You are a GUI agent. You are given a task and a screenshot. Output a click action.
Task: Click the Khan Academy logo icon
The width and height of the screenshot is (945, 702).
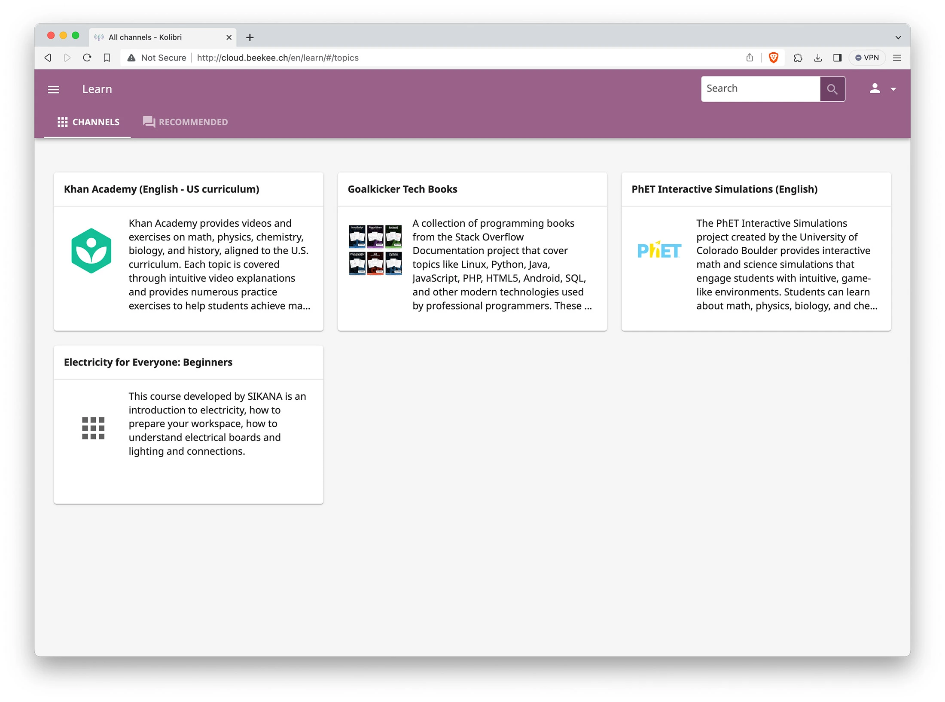click(91, 251)
